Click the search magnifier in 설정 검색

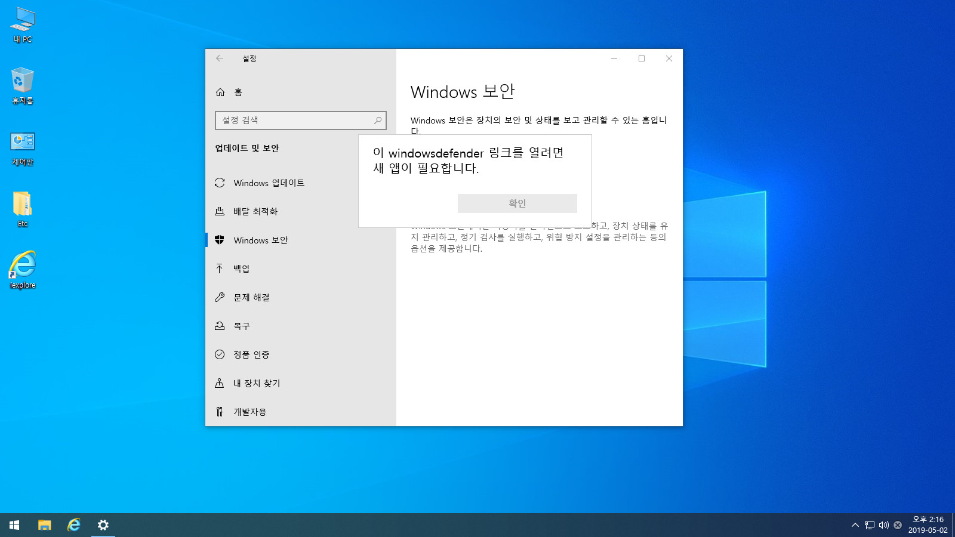pyautogui.click(x=378, y=121)
